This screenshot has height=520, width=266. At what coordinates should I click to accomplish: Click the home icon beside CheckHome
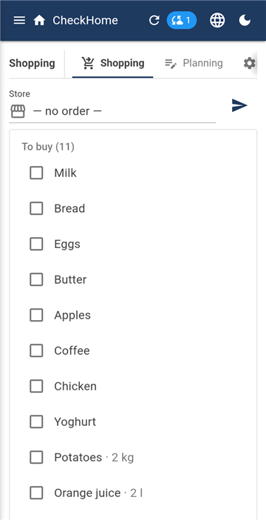click(39, 20)
